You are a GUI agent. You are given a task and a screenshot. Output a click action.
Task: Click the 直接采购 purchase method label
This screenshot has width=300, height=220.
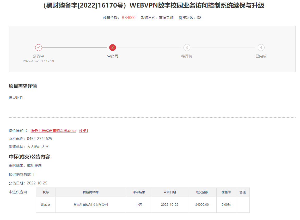pyautogui.click(x=166, y=18)
